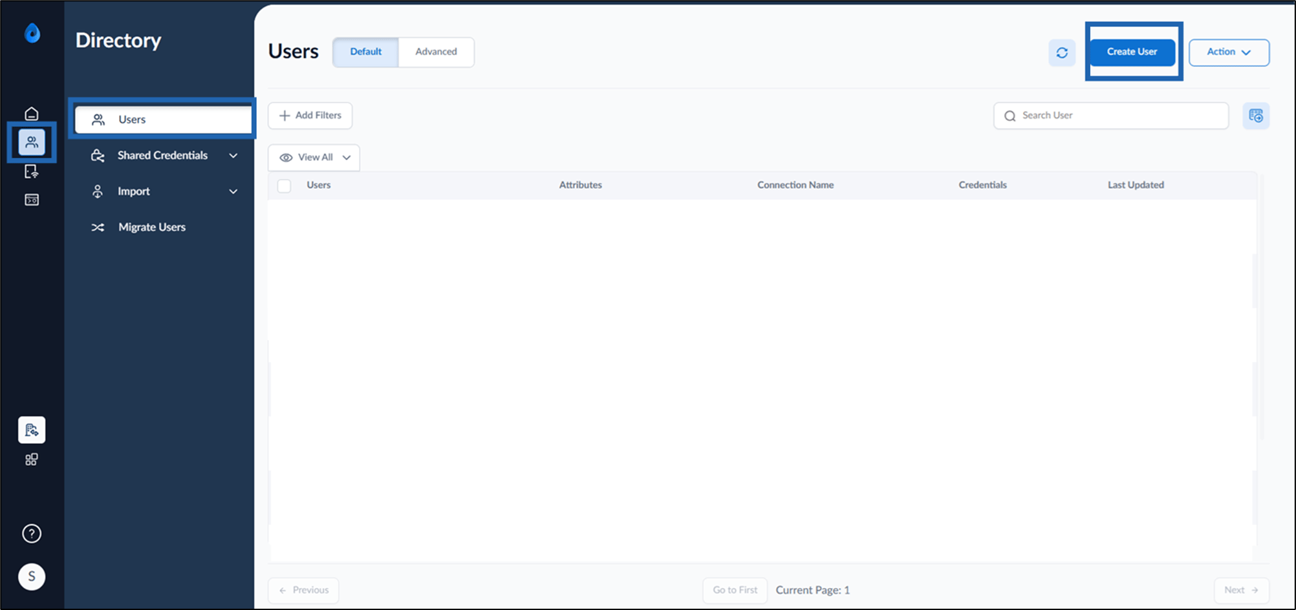
Task: Click the Users column header
Action: click(x=319, y=185)
